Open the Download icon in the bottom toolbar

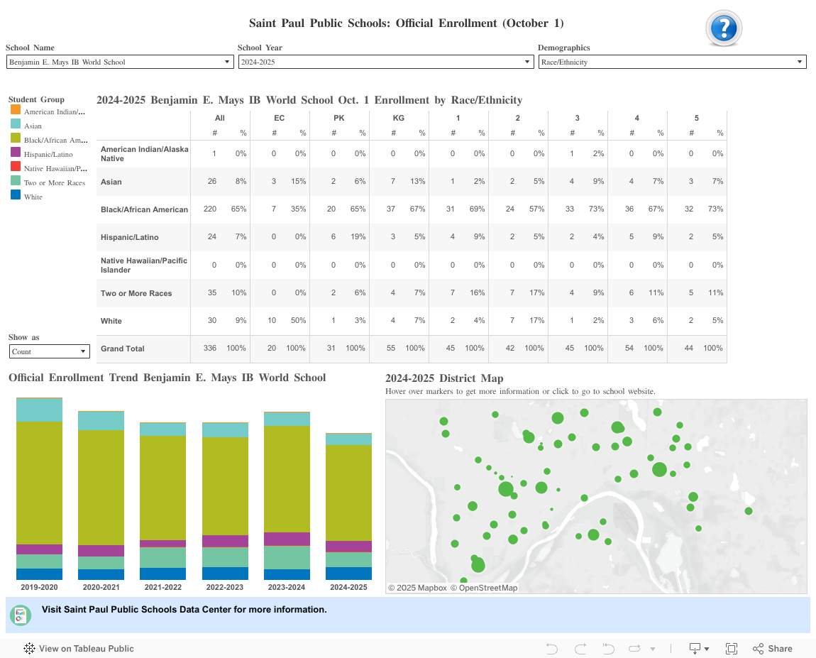click(694, 648)
